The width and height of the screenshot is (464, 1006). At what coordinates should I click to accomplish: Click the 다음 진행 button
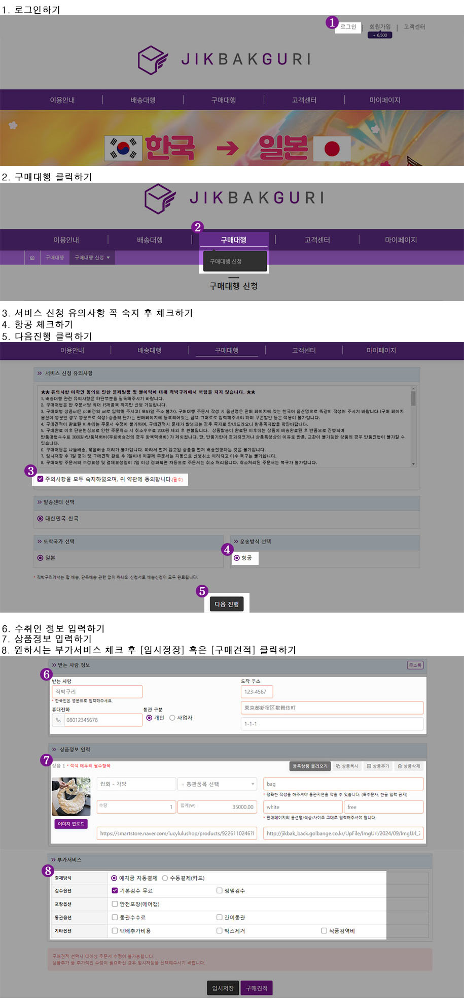coord(227,604)
